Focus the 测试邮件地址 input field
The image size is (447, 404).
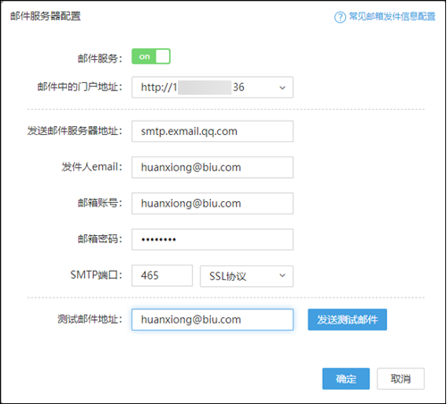[x=213, y=319]
